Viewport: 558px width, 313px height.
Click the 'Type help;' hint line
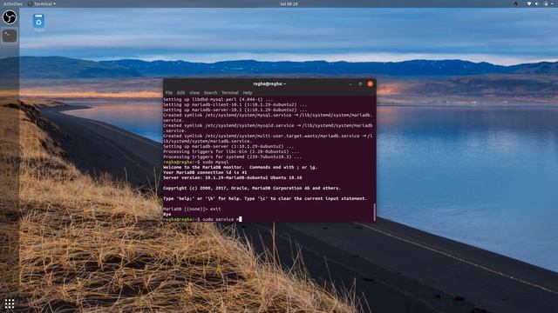(265, 198)
